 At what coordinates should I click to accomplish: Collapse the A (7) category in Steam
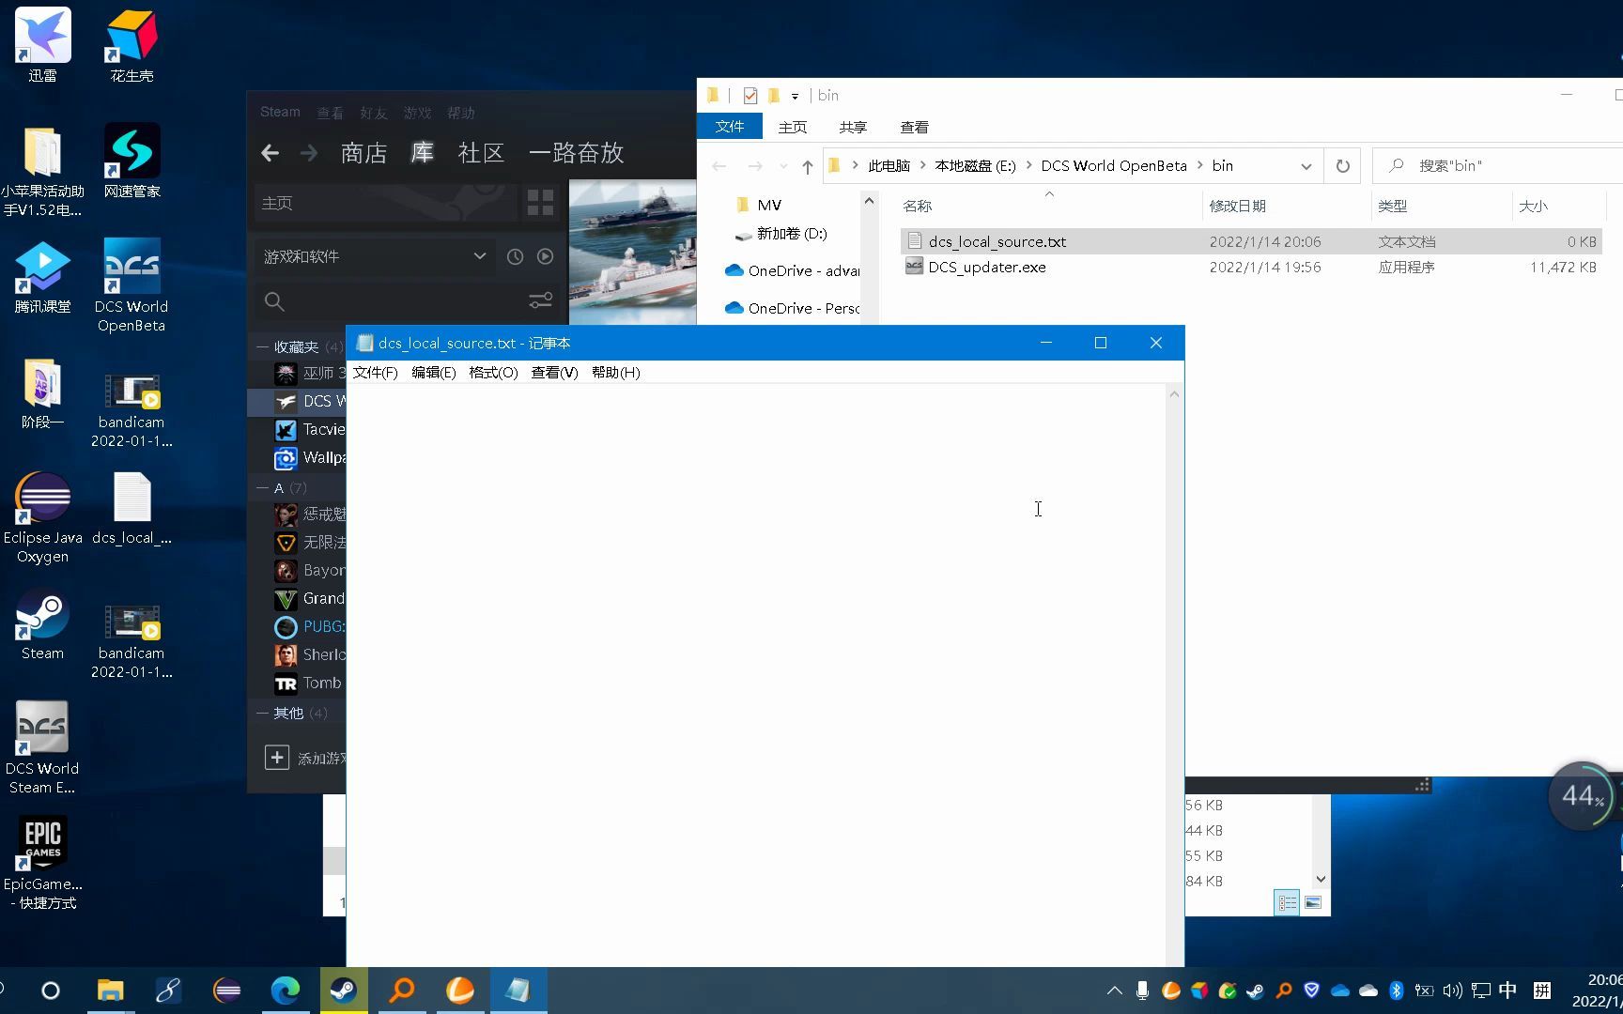[263, 488]
